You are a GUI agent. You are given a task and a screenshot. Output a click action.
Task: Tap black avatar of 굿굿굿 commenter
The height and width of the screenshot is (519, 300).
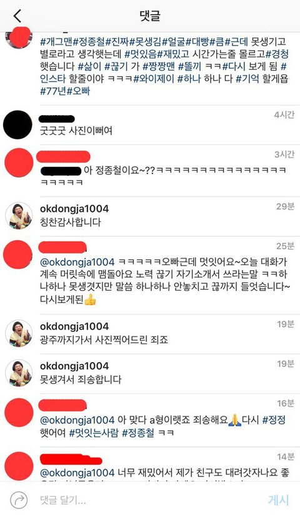[17, 125]
